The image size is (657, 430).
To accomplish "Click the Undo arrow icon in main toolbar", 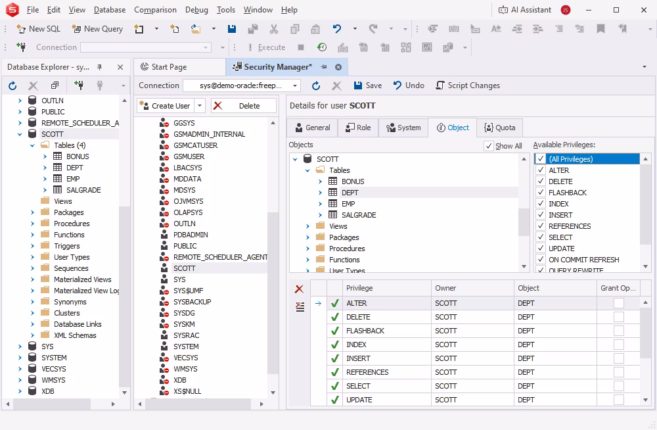I will click(337, 29).
